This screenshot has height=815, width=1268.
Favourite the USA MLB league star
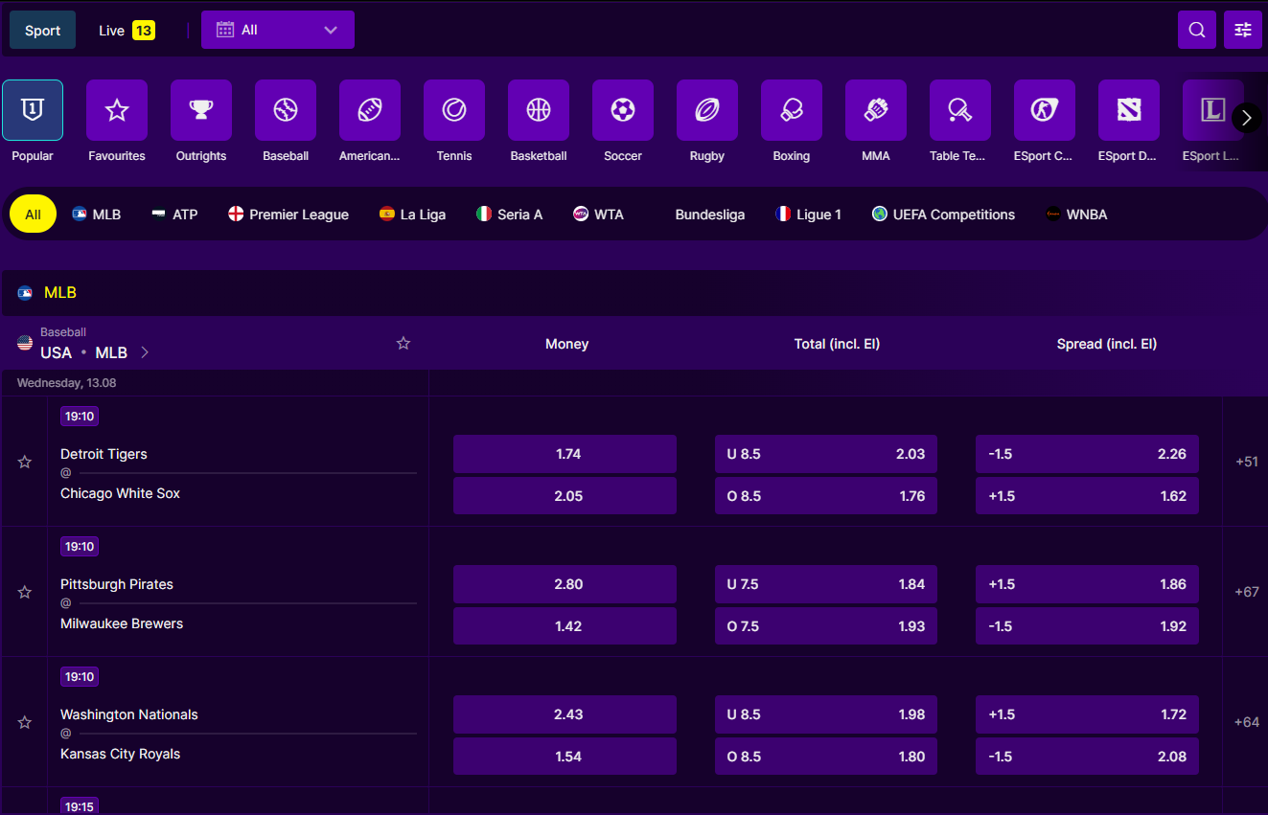pos(403,343)
